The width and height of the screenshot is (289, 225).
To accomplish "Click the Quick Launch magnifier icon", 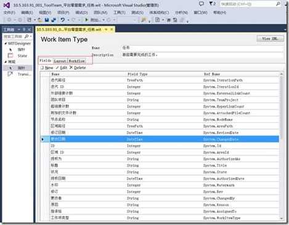I will (x=278, y=4).
